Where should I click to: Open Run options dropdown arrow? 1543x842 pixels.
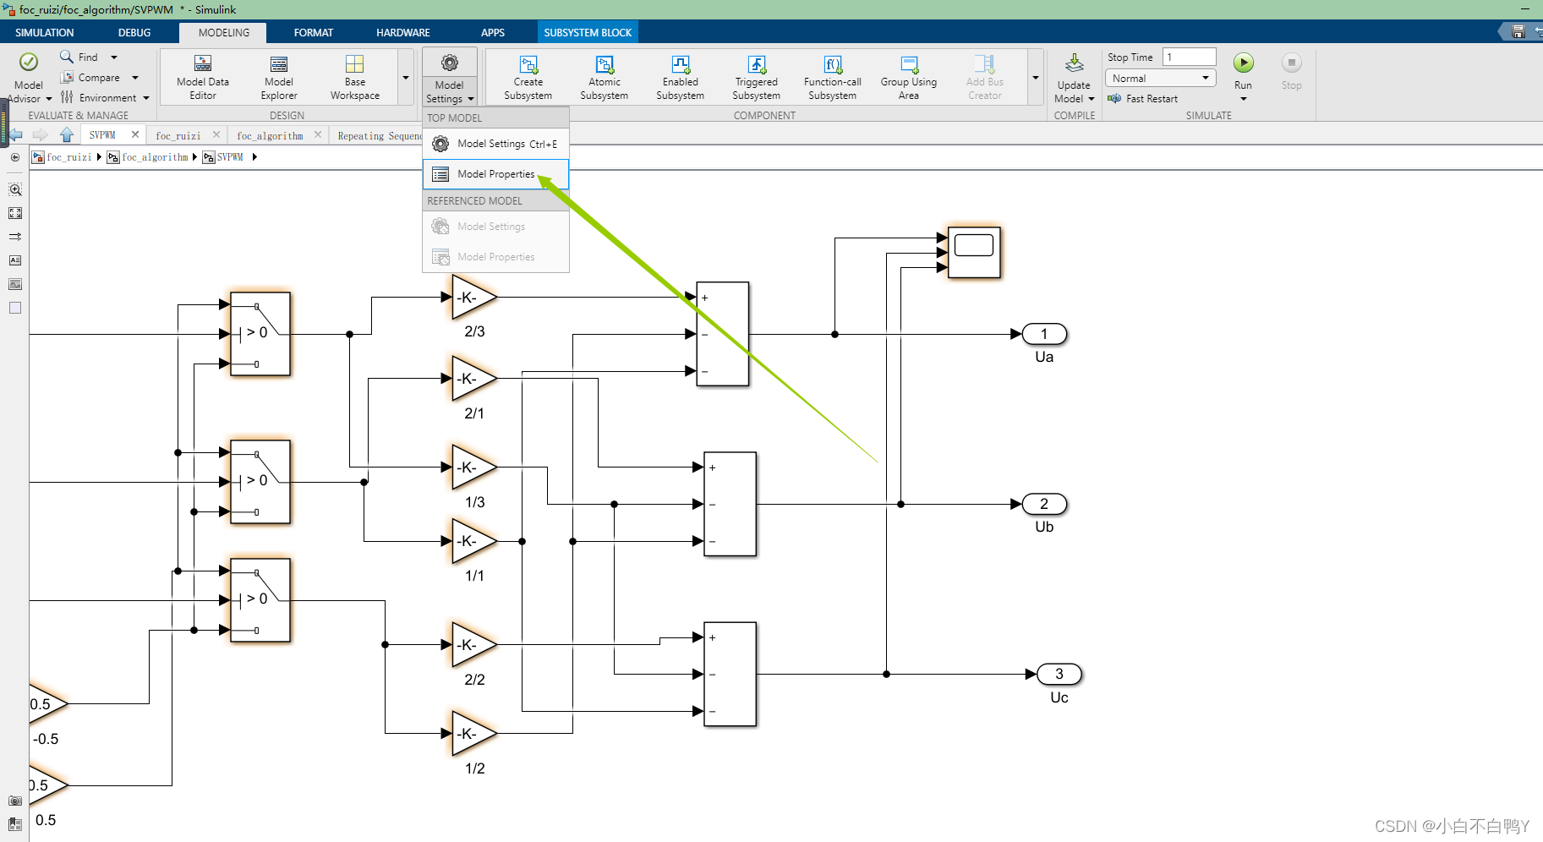(1244, 99)
